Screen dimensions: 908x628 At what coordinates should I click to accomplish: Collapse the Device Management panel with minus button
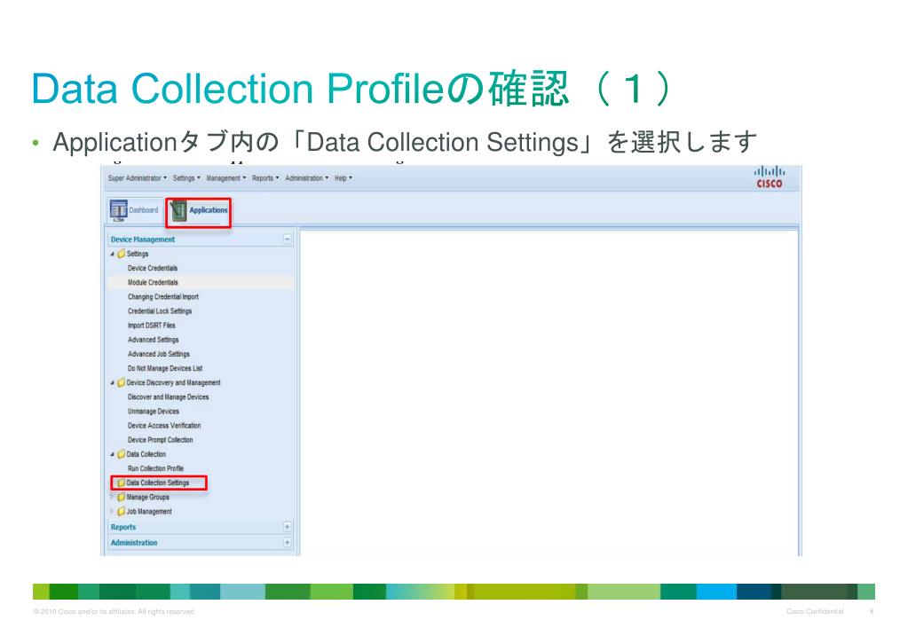pos(288,239)
